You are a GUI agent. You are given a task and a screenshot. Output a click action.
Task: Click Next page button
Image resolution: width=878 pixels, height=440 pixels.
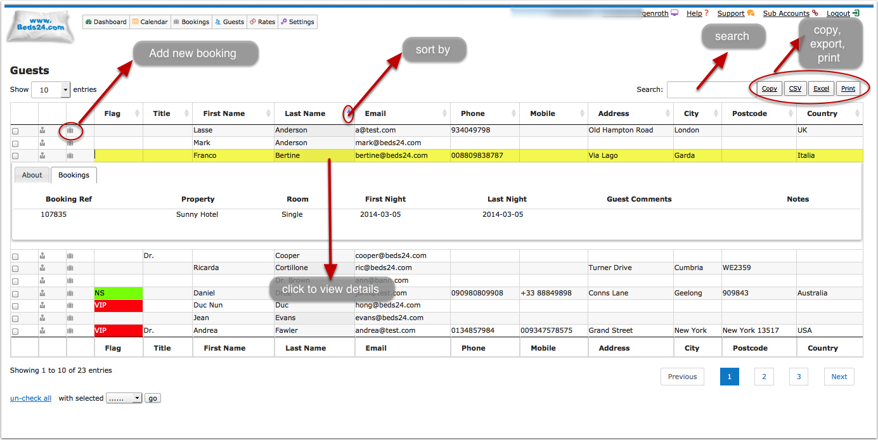(839, 377)
